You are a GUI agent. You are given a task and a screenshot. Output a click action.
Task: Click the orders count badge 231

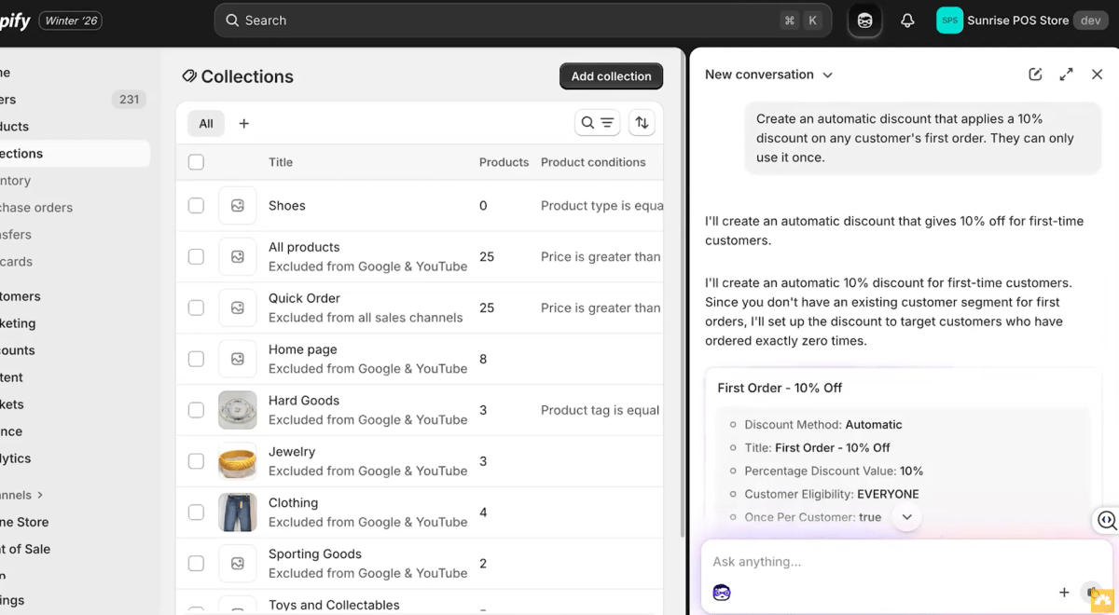[x=129, y=100]
